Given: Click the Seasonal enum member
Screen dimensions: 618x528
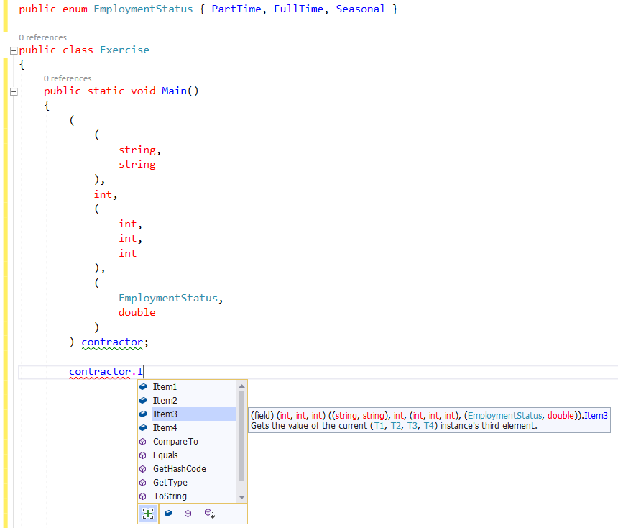Looking at the screenshot, I should tap(361, 9).
